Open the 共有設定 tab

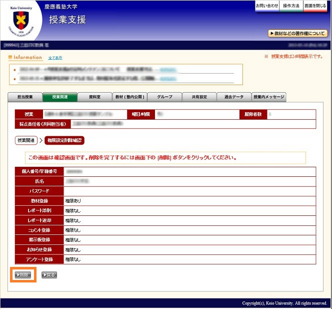pos(199,97)
